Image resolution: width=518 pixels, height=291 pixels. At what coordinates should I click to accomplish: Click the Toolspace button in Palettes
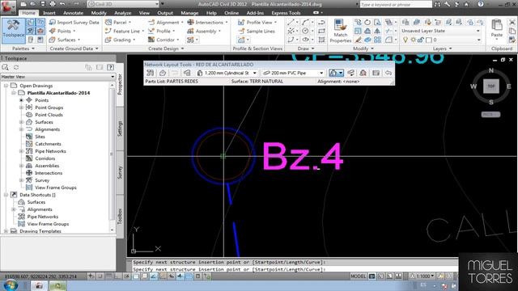pos(13,31)
